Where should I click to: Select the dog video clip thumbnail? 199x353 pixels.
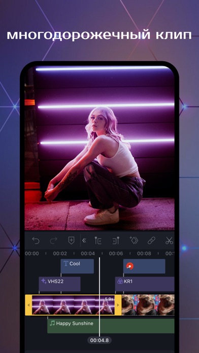(148, 305)
